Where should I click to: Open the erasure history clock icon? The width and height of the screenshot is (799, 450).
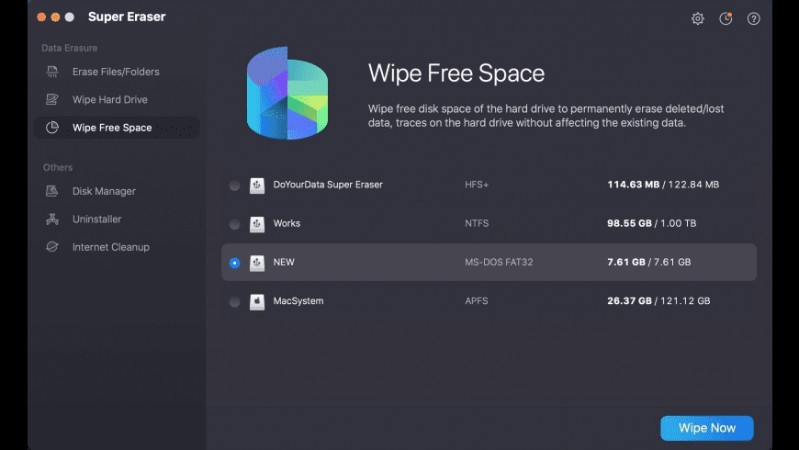[726, 19]
